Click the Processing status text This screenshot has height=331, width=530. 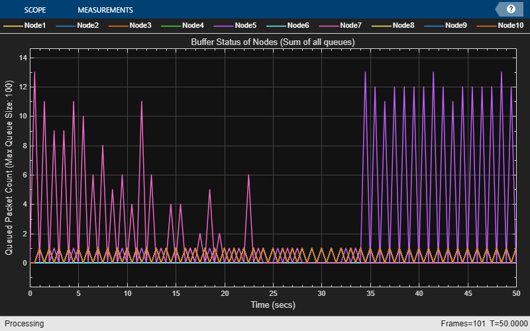pos(23,324)
